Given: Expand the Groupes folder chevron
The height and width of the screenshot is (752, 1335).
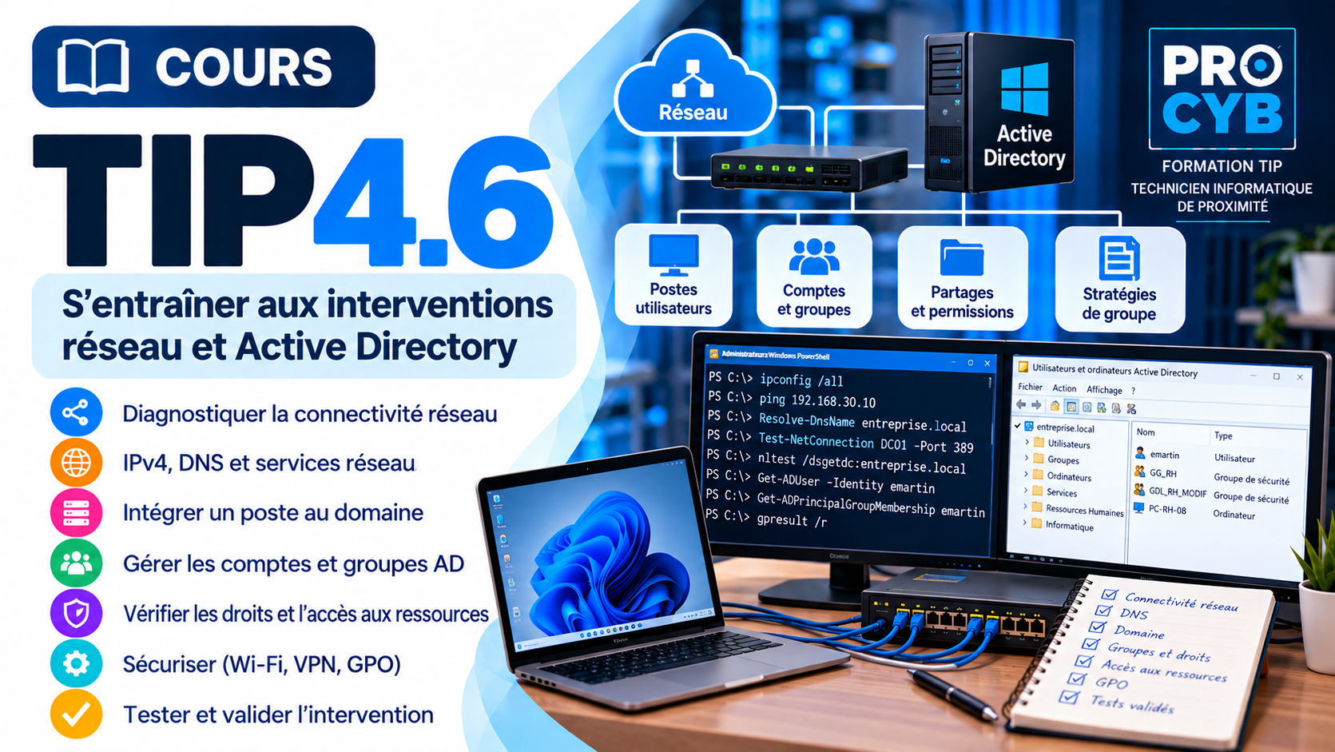Looking at the screenshot, I should click(1027, 458).
